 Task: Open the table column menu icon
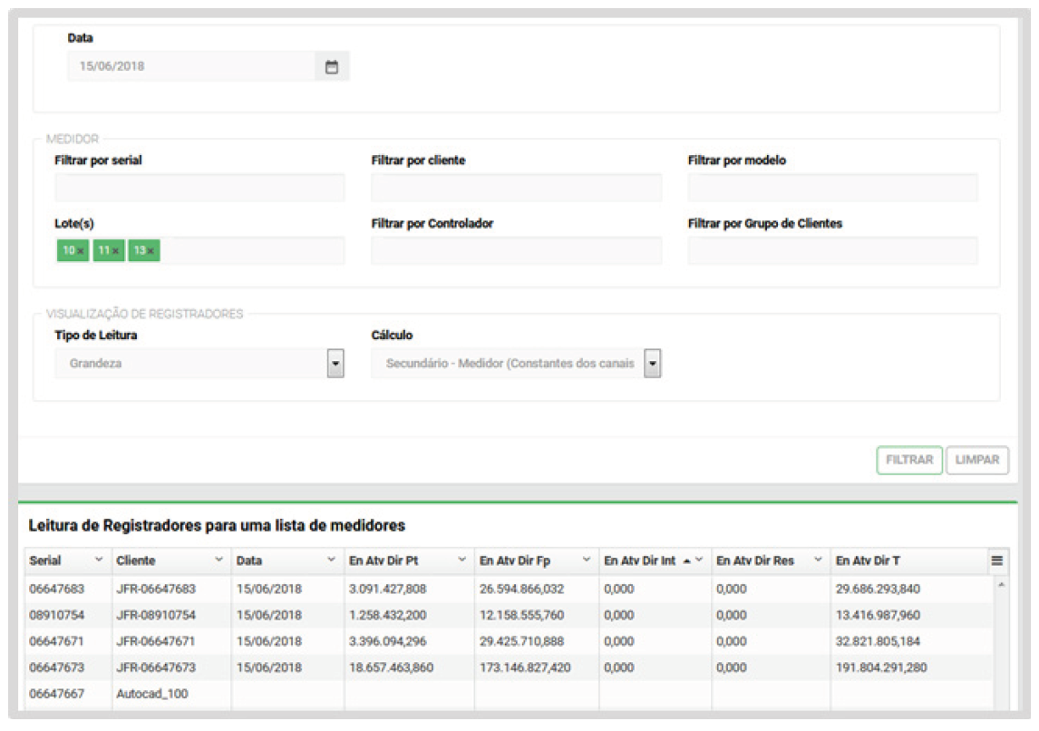point(997,561)
